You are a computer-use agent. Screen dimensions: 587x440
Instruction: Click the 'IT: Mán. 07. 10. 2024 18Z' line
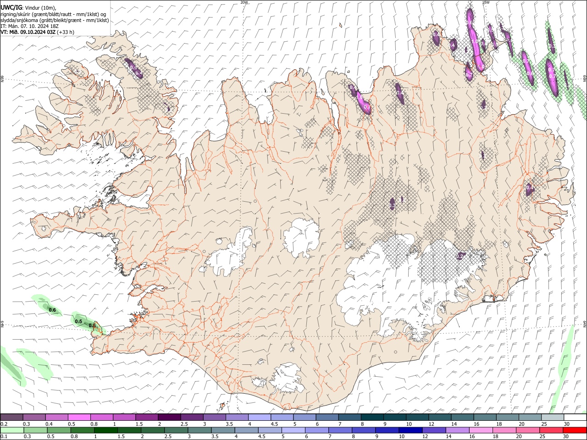(x=30, y=26)
